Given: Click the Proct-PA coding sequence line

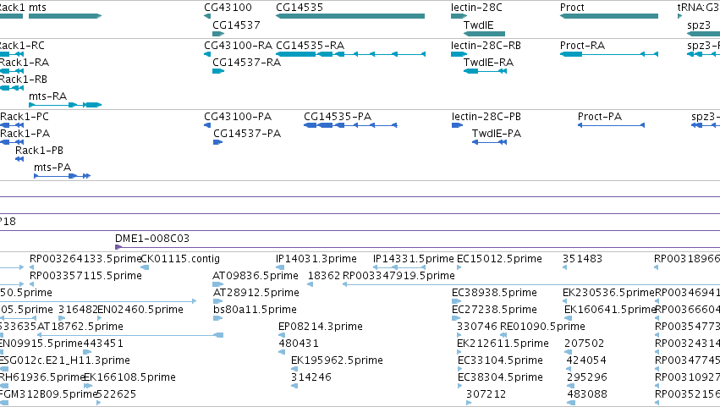Looking at the screenshot, I should pos(611,125).
